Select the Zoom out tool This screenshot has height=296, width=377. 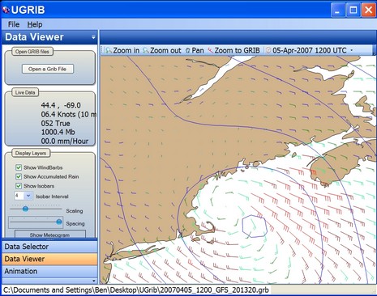pyautogui.click(x=162, y=50)
